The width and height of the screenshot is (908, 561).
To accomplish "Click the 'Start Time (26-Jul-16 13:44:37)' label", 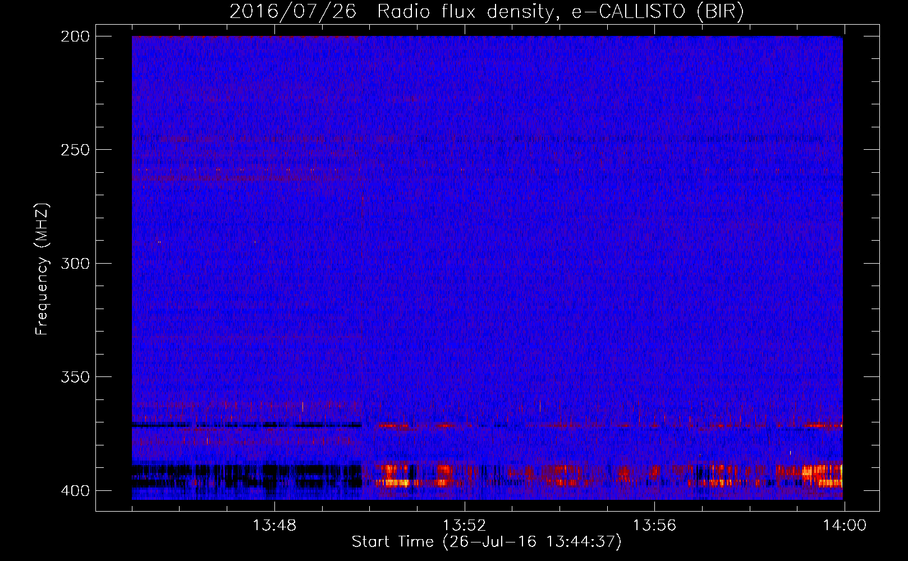I will coord(487,542).
